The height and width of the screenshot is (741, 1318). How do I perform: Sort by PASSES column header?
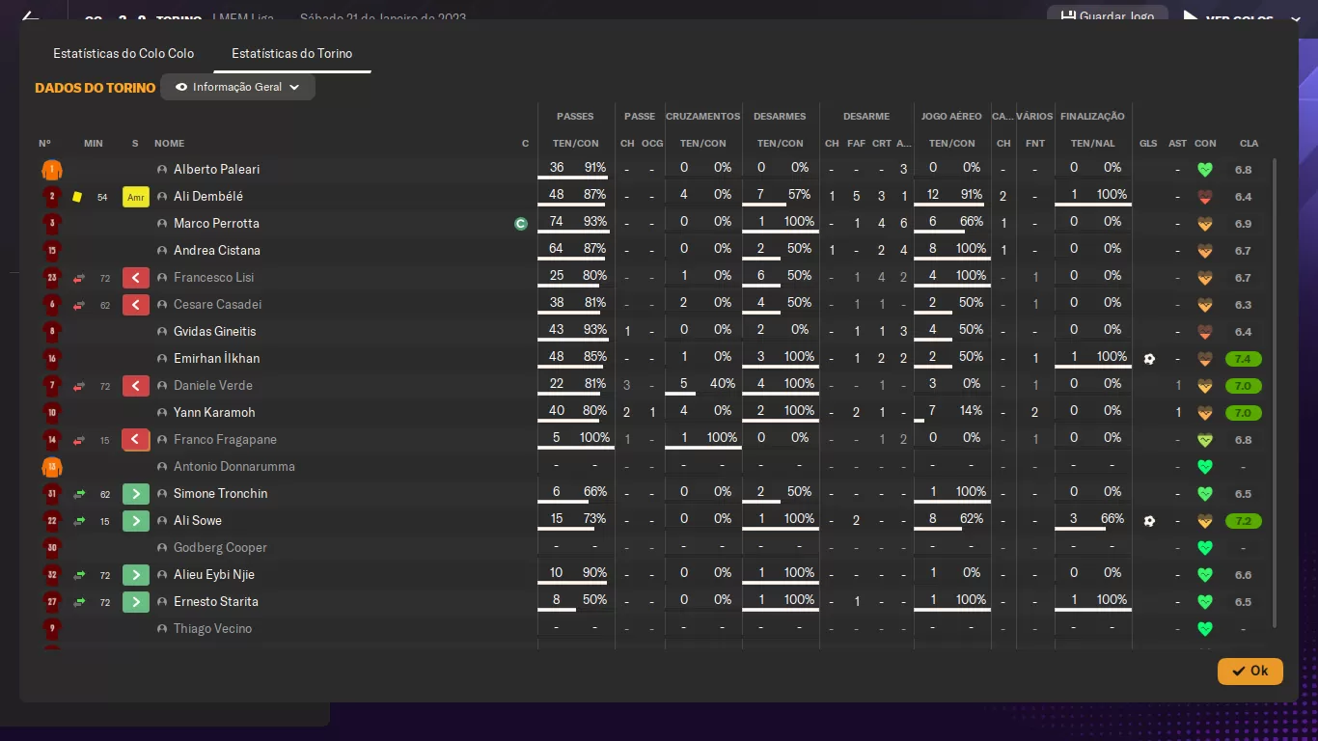(575, 116)
